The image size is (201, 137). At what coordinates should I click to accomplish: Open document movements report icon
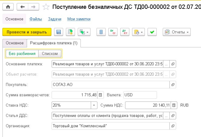point(101,32)
